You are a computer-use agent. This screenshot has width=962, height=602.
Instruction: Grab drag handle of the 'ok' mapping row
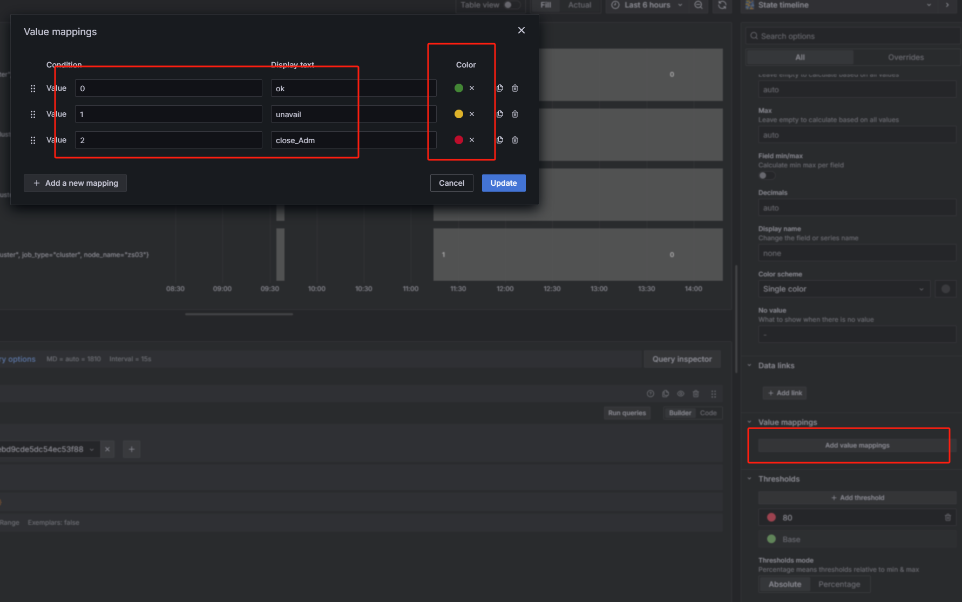[33, 89]
